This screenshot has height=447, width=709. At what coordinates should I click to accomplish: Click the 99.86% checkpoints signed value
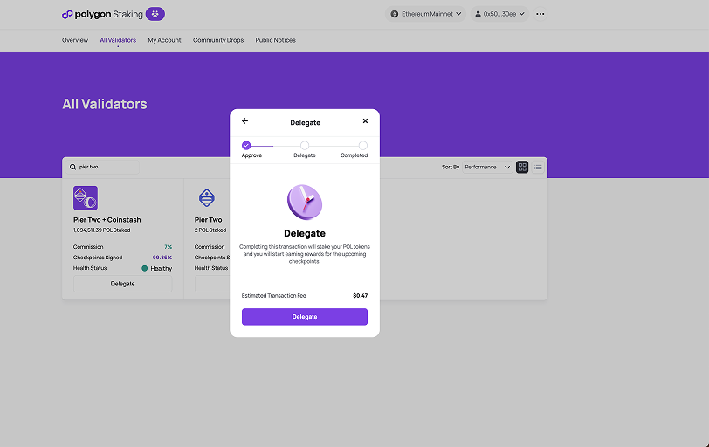tap(162, 258)
